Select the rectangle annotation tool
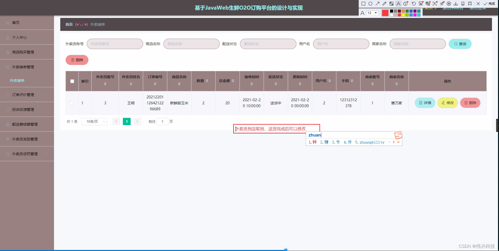 pyautogui.click(x=363, y=3)
